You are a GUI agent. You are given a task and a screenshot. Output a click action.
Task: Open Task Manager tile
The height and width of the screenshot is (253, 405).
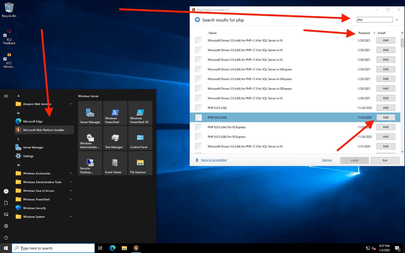coord(115,138)
